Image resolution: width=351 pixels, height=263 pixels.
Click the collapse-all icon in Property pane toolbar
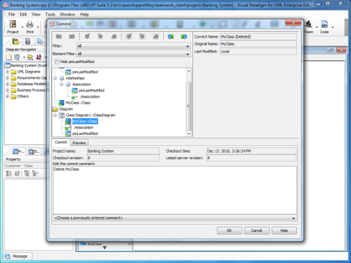(x=35, y=173)
